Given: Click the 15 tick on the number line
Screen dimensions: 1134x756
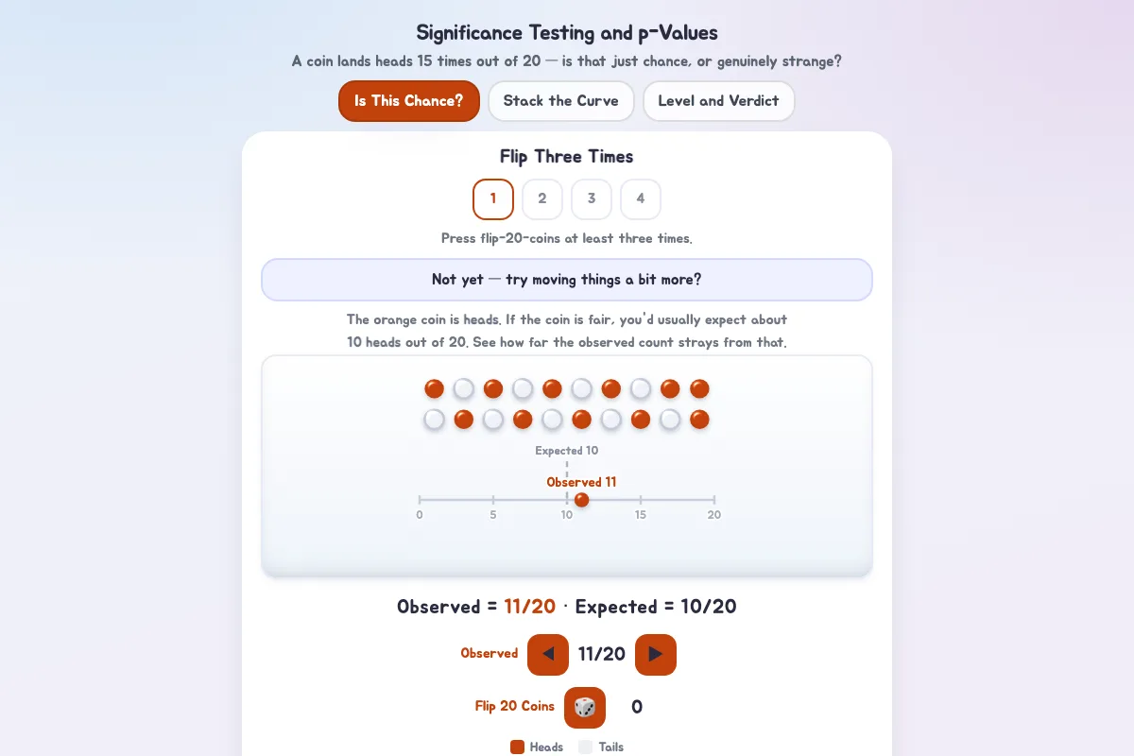Looking at the screenshot, I should click(x=641, y=500).
